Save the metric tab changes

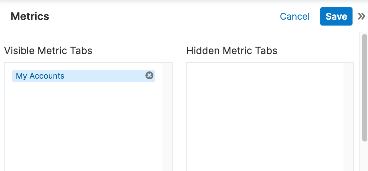pos(336,16)
